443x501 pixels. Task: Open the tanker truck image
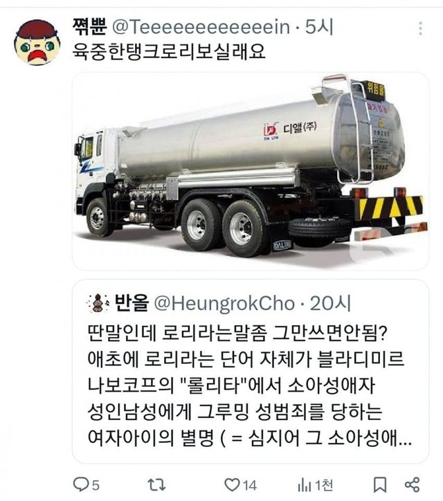[251, 171]
